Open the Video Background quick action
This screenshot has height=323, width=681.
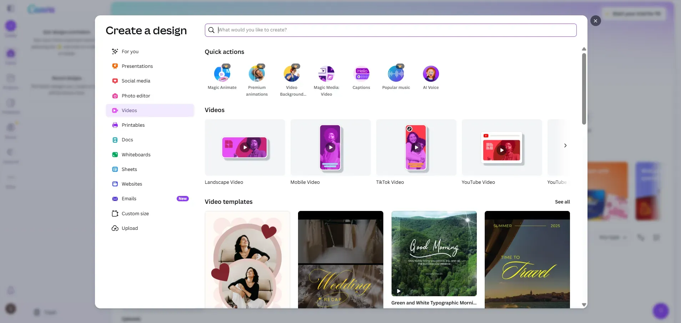click(x=292, y=77)
